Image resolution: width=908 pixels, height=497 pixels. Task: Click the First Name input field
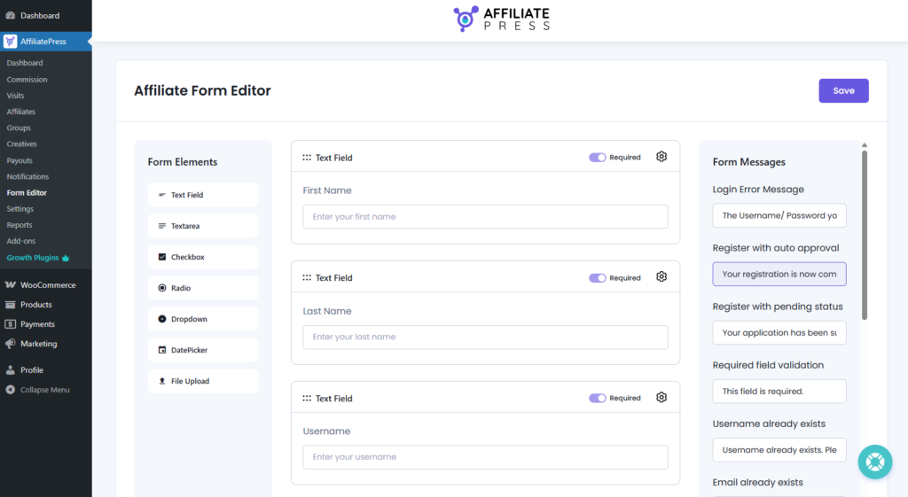(485, 216)
